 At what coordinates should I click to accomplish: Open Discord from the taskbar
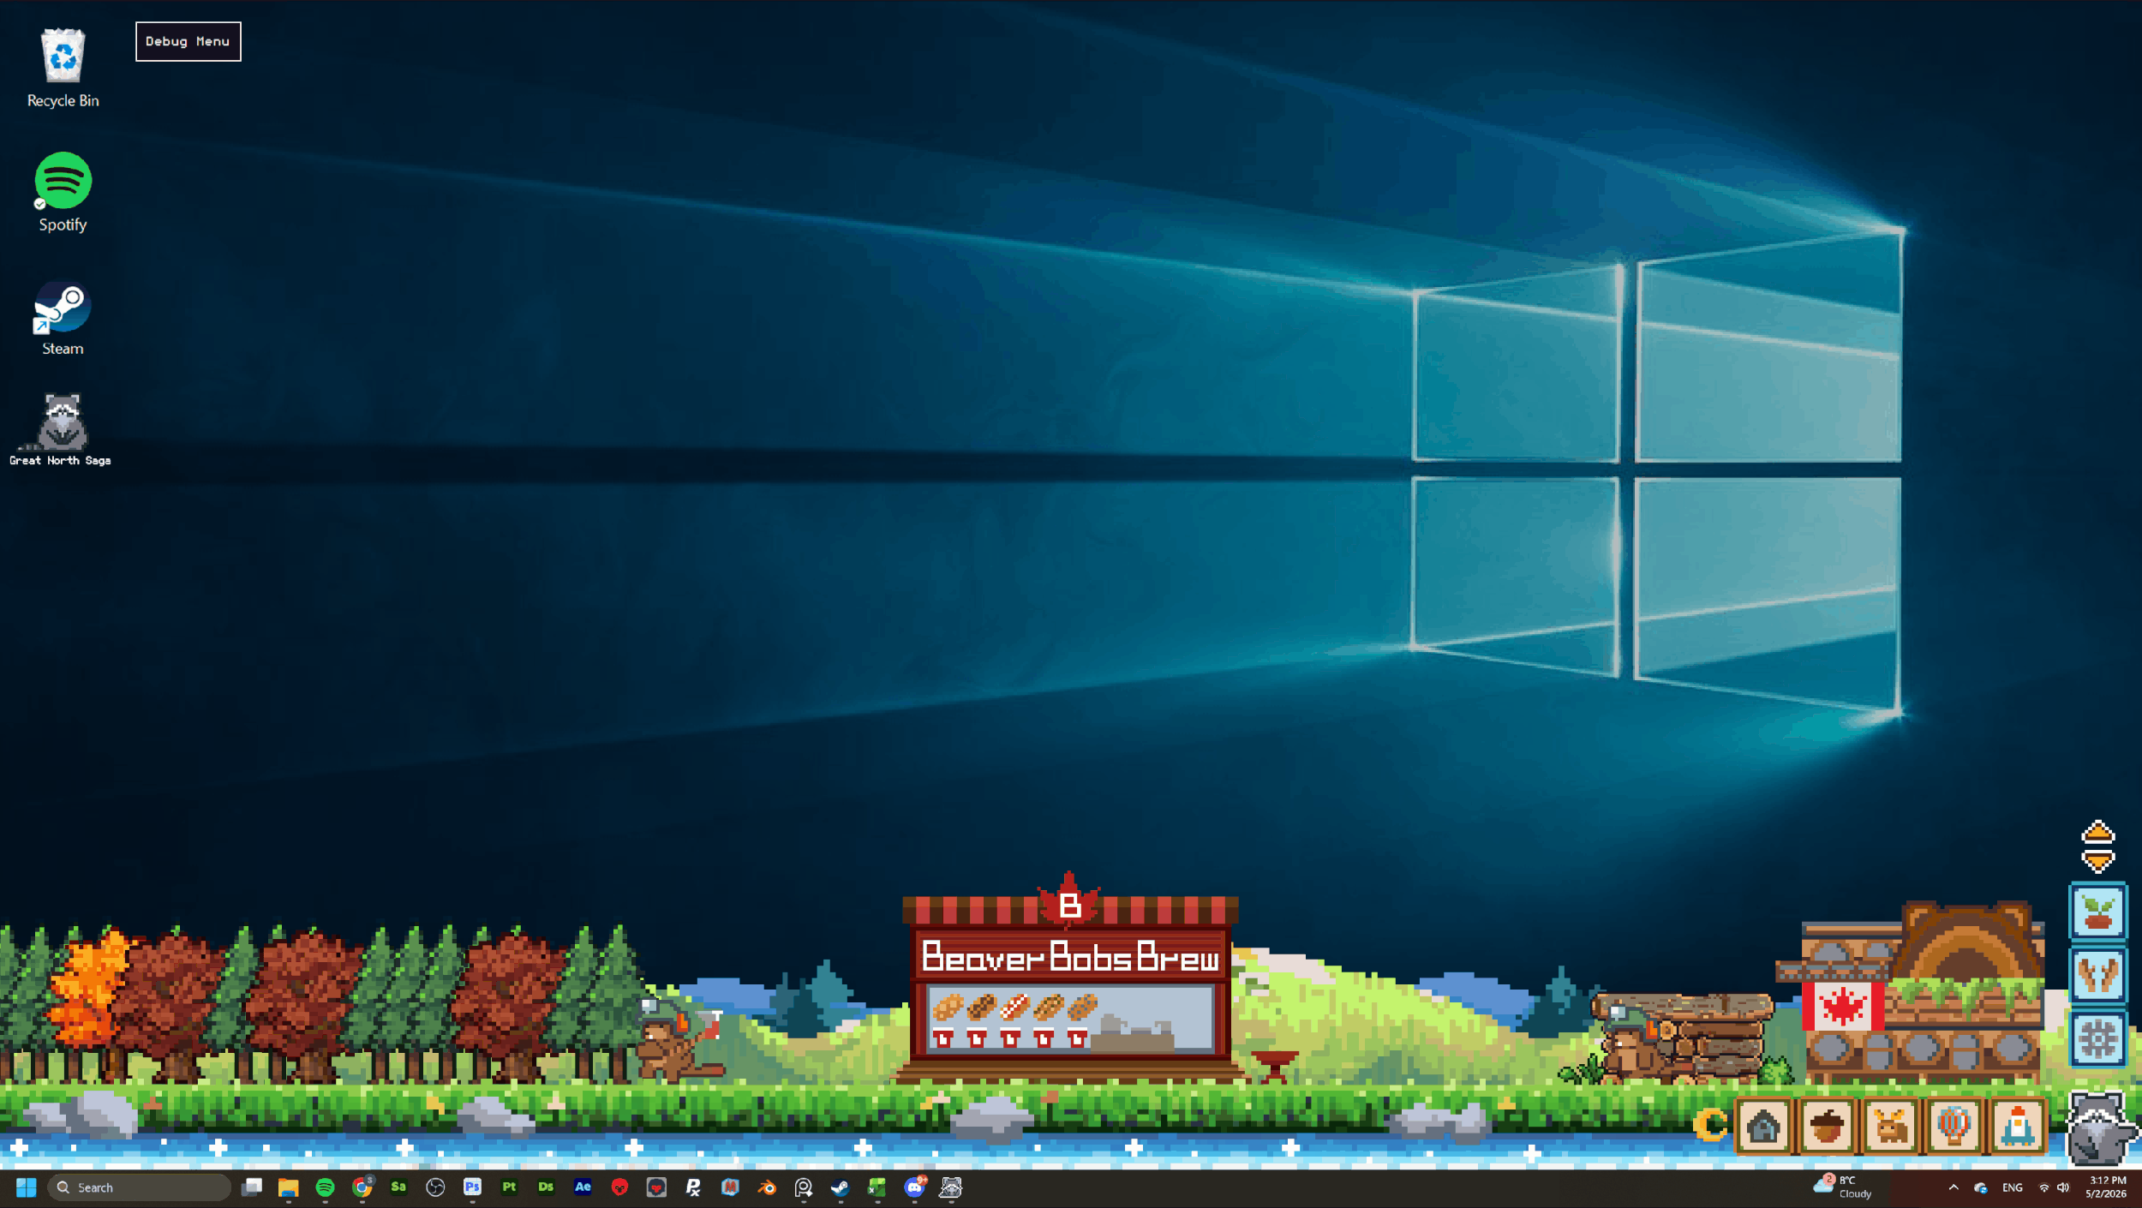(915, 1187)
